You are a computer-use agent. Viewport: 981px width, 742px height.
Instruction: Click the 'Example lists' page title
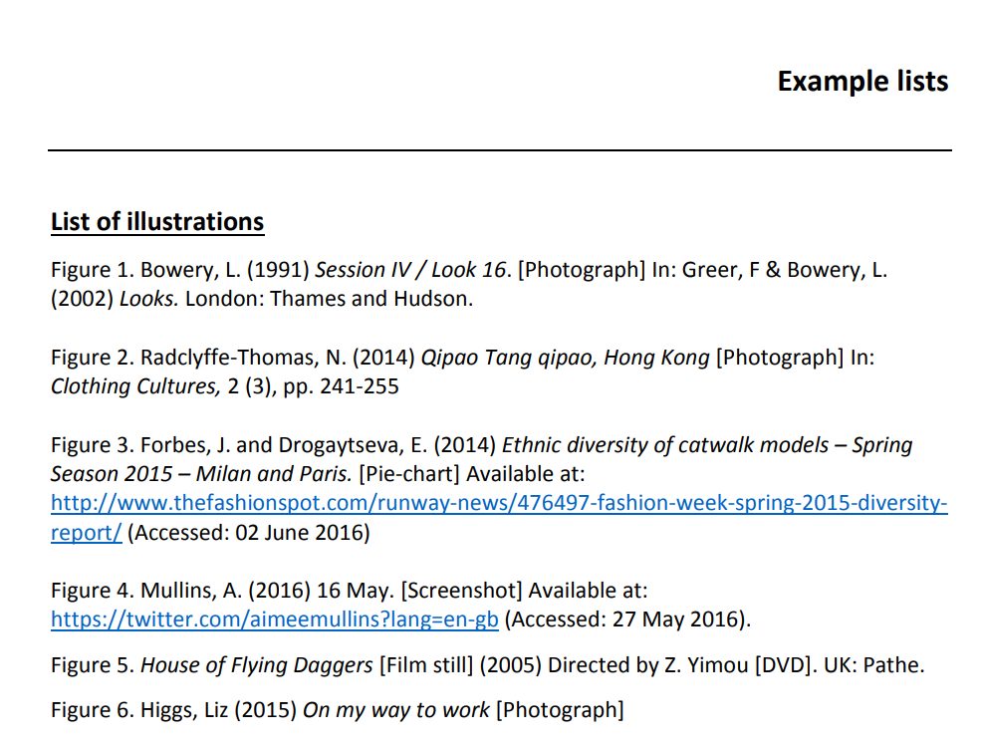(862, 82)
